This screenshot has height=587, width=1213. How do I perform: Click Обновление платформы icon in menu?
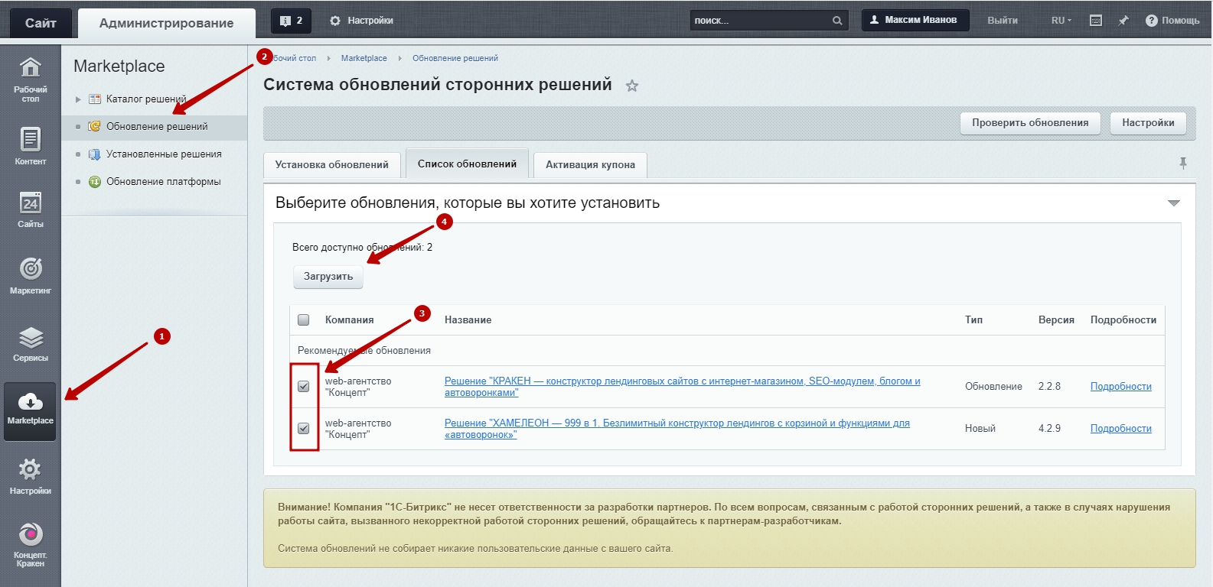click(95, 181)
